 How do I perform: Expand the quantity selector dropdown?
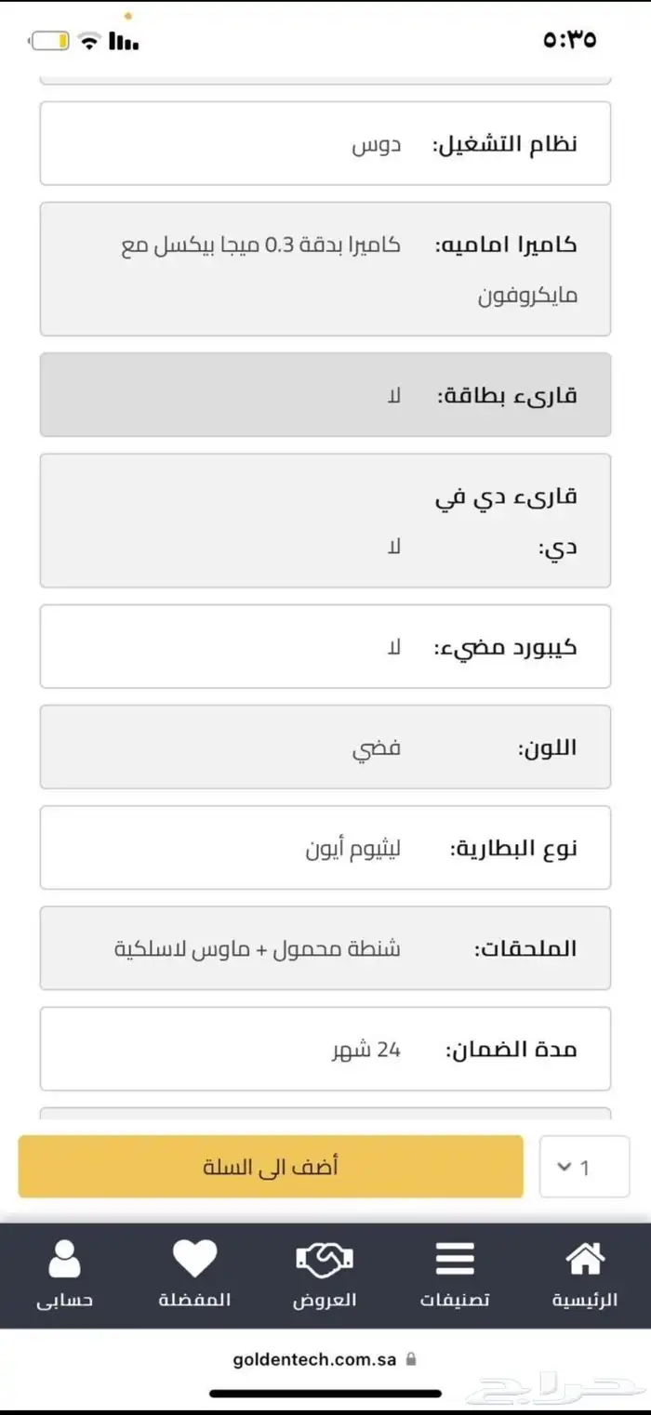583,1167
